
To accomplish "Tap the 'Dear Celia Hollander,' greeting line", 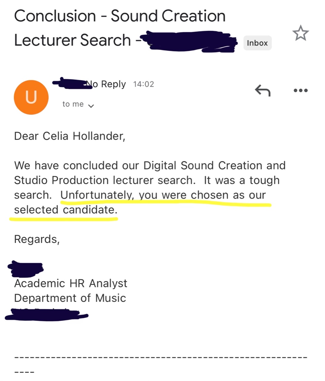I will coord(70,136).
